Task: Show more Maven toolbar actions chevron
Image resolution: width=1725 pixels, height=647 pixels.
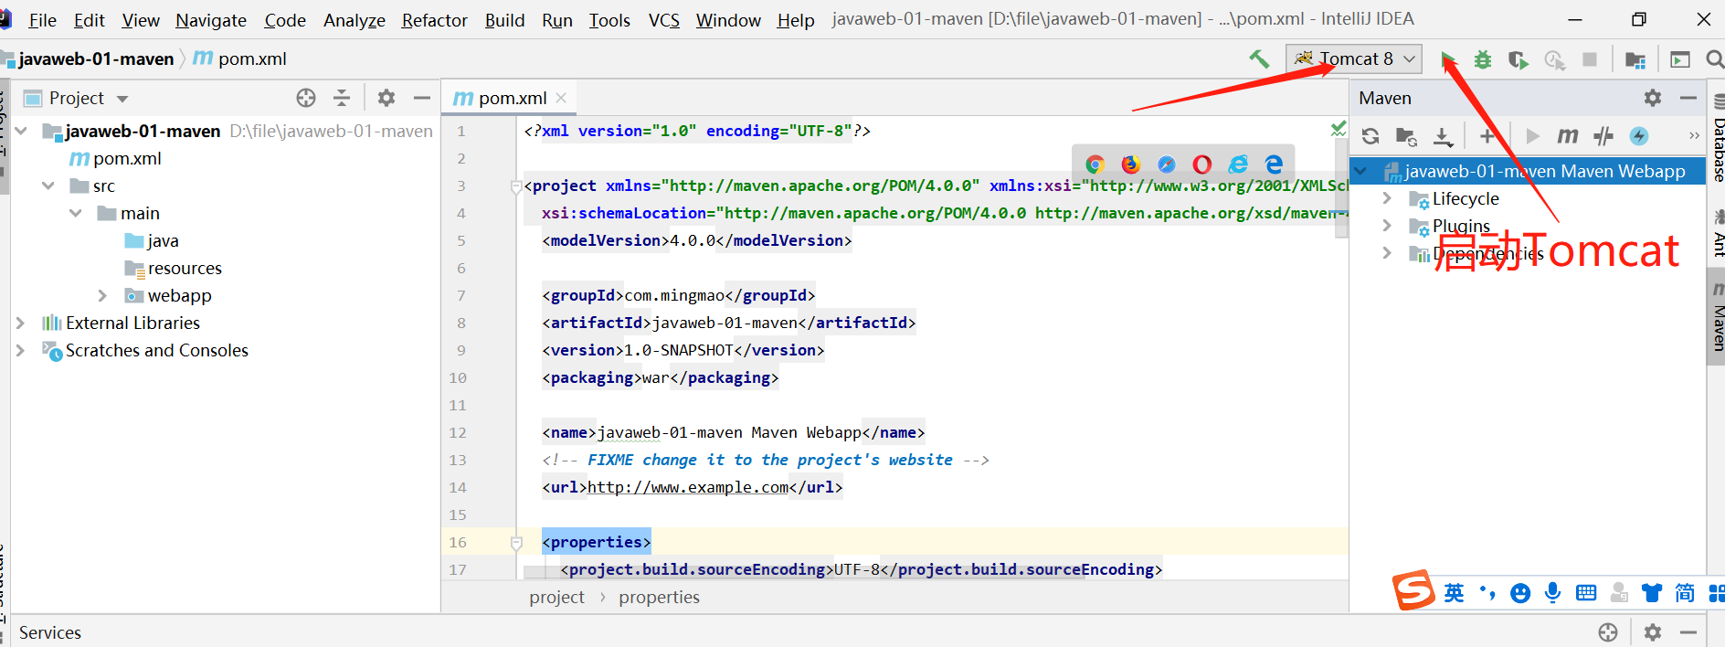Action: 1694,136
